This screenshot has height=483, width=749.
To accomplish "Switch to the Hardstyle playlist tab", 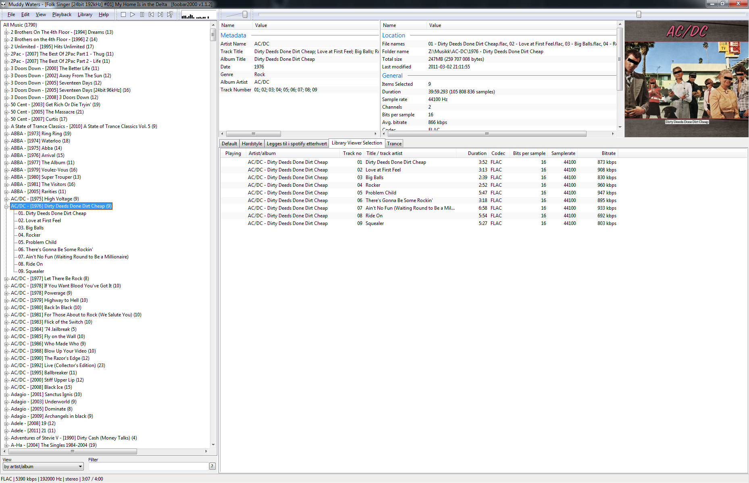I will pos(252,144).
